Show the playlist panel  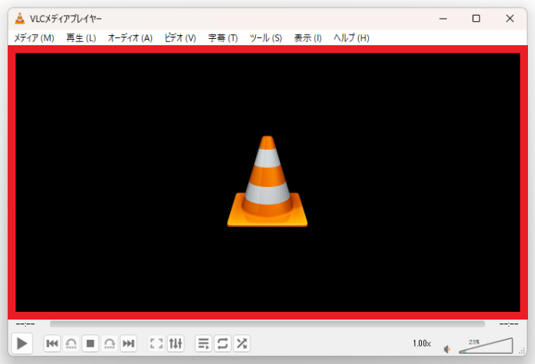(x=204, y=343)
